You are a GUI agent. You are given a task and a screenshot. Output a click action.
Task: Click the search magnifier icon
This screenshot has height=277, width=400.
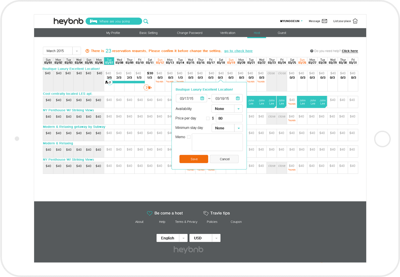[146, 21]
